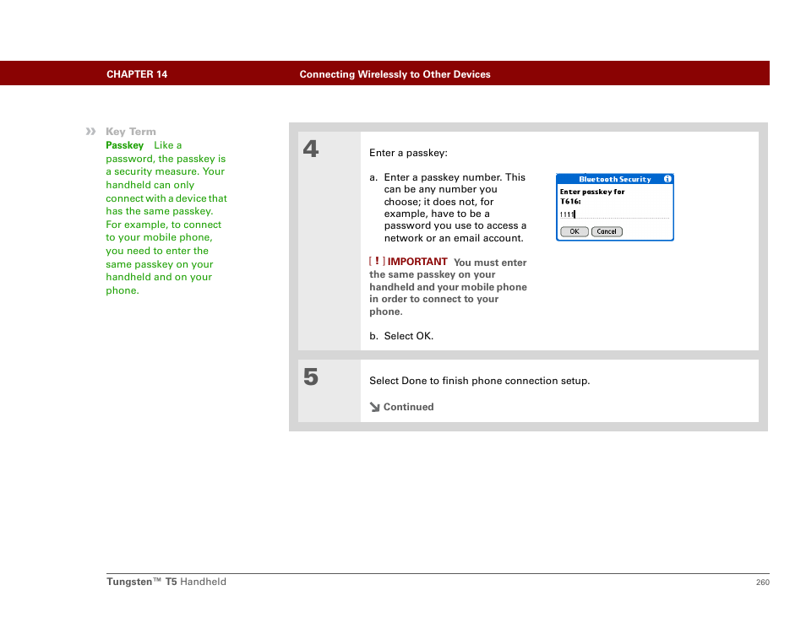Screen dimensions: 806x623
Task: Click the 'Enter a passkey:' step text
Action: [x=408, y=153]
